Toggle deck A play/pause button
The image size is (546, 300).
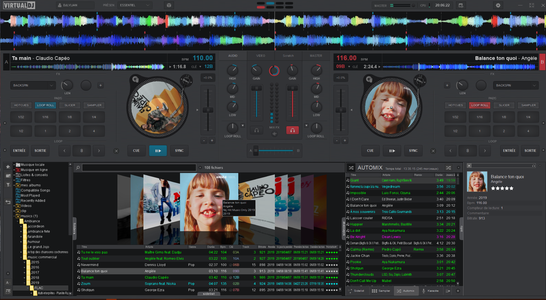click(158, 151)
